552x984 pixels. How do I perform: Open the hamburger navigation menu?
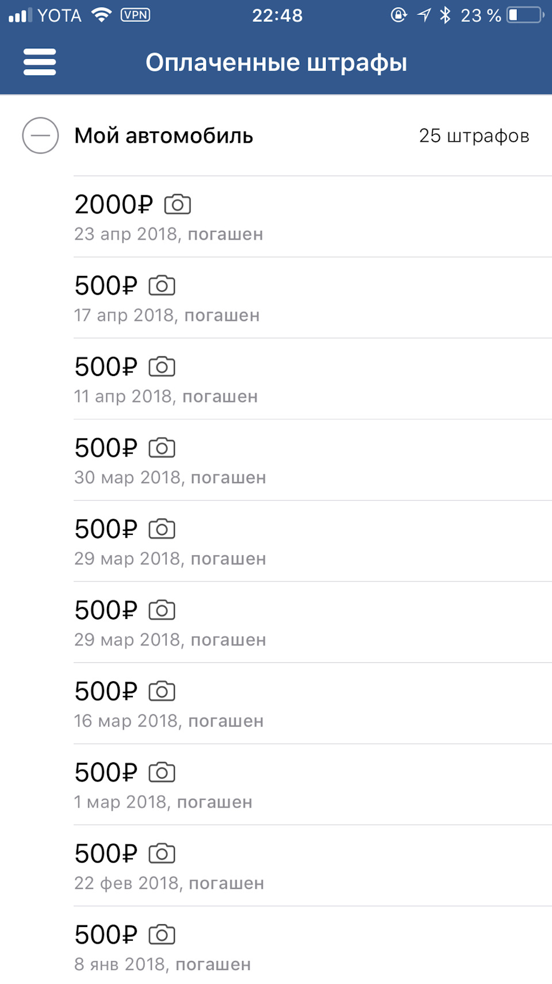[x=40, y=62]
